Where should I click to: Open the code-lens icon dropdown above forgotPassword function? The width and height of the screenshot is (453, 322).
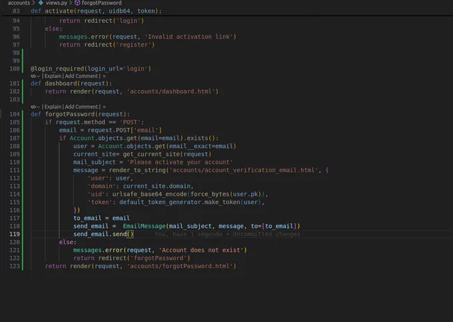pyautogui.click(x=35, y=107)
